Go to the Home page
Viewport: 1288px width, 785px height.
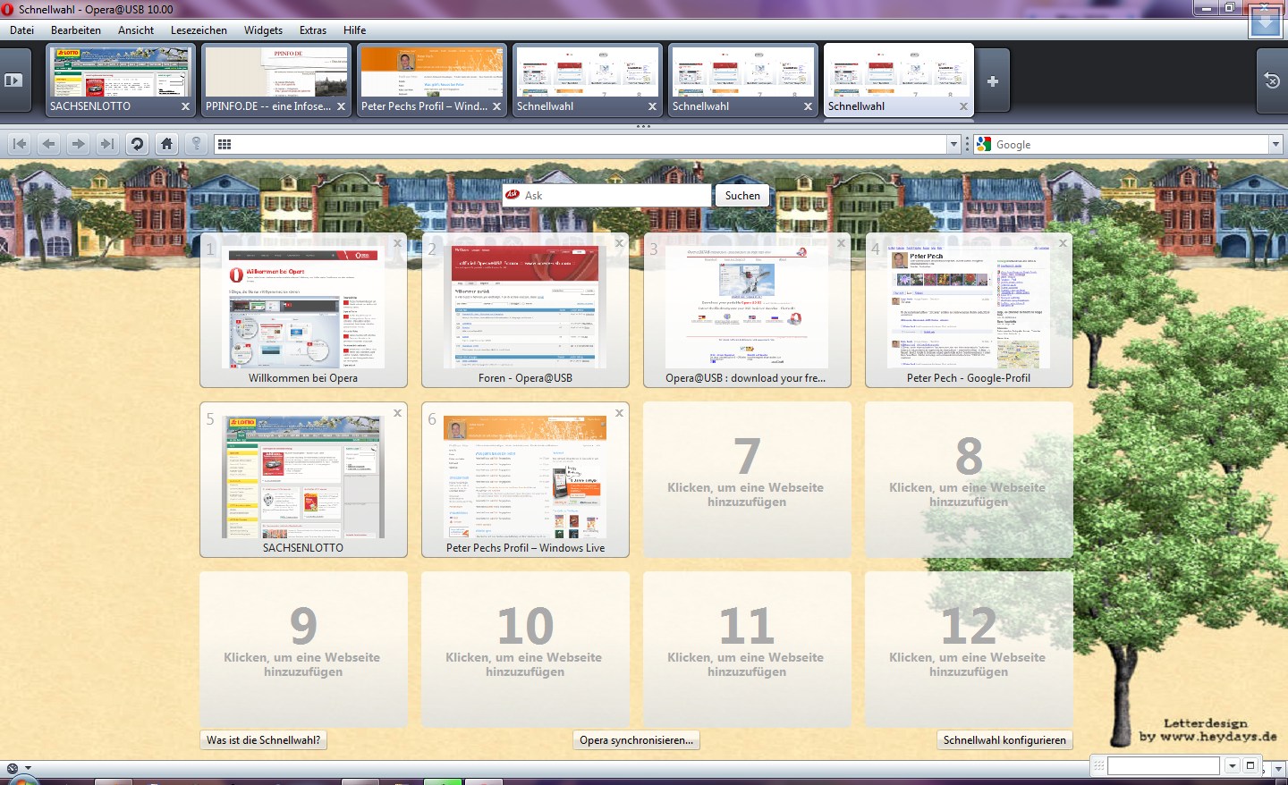pyautogui.click(x=166, y=144)
